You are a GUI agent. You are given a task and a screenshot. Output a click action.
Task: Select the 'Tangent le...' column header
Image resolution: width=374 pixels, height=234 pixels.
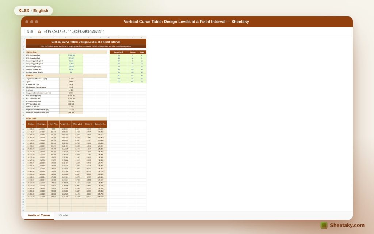65,124
